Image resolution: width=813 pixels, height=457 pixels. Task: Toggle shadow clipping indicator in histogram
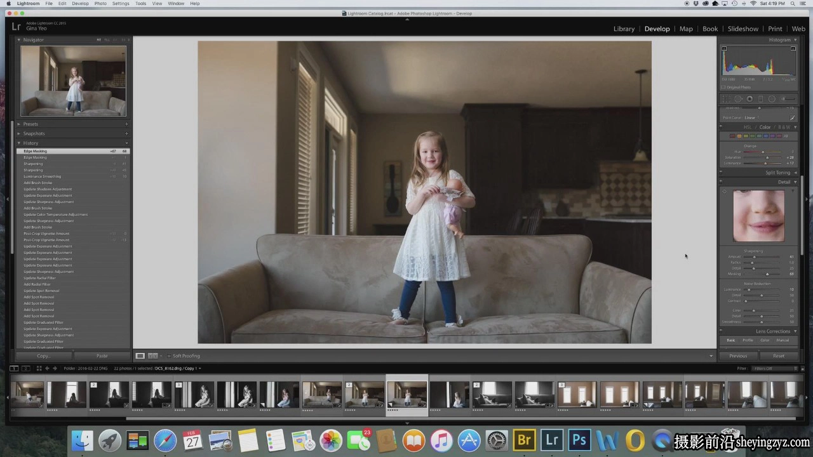pos(724,49)
